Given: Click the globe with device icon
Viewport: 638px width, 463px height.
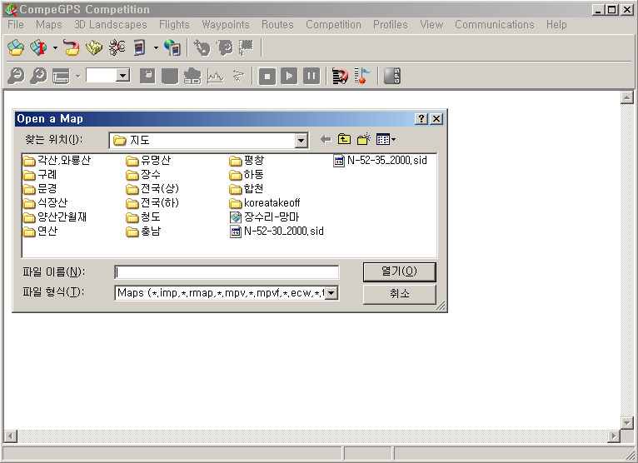Looking at the screenshot, I should (x=172, y=47).
